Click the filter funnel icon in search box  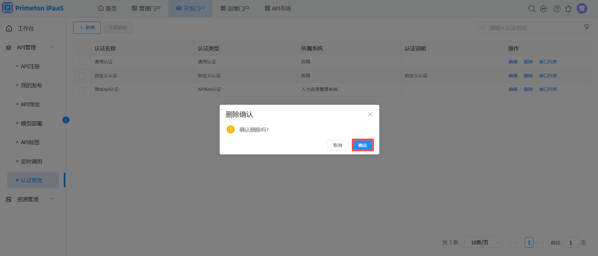[587, 28]
